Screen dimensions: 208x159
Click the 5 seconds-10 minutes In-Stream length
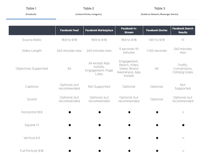(129, 51)
